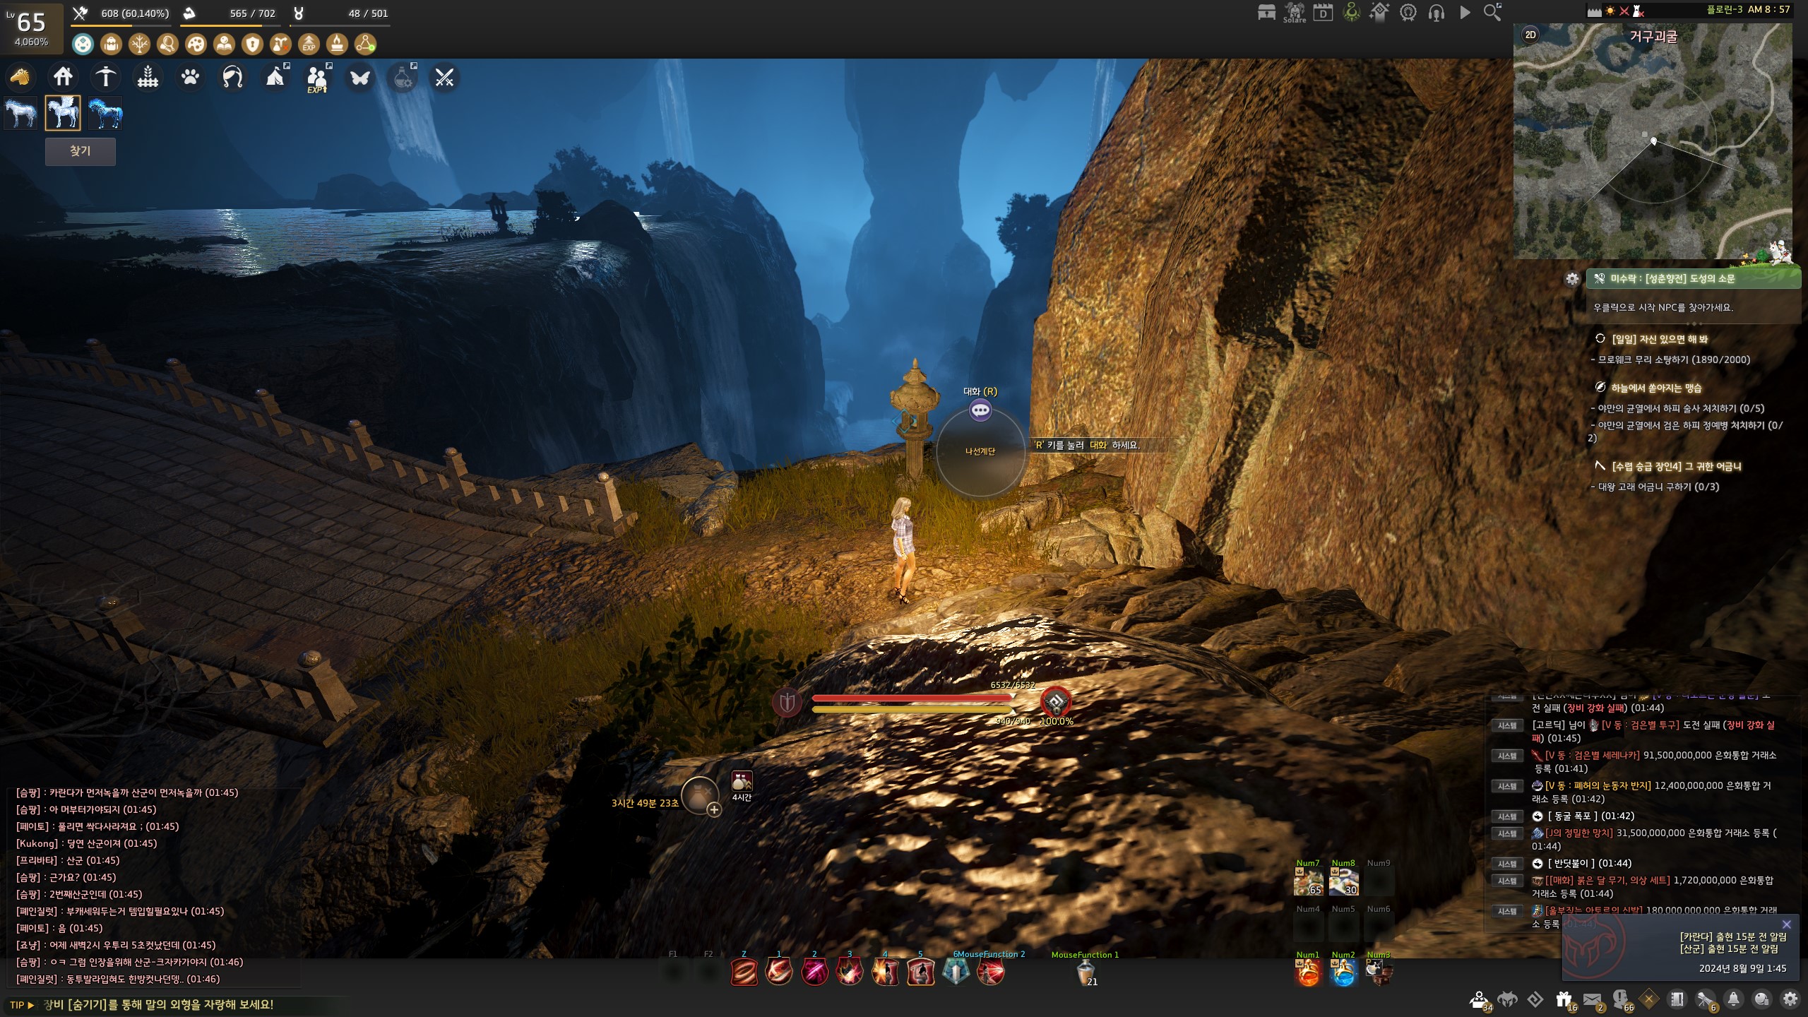Click the garden fence farming icon
The height and width of the screenshot is (1017, 1808).
148,77
